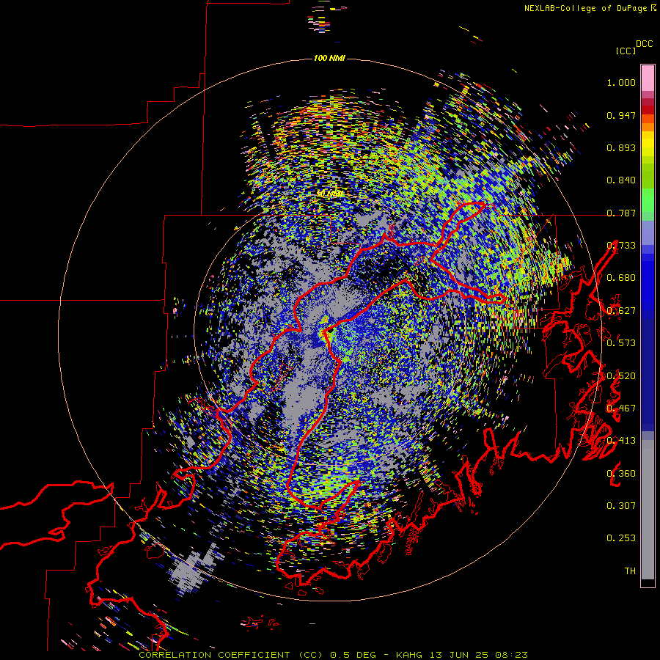Click the 50 NMI range ring label
The image size is (660, 660).
pyautogui.click(x=329, y=194)
